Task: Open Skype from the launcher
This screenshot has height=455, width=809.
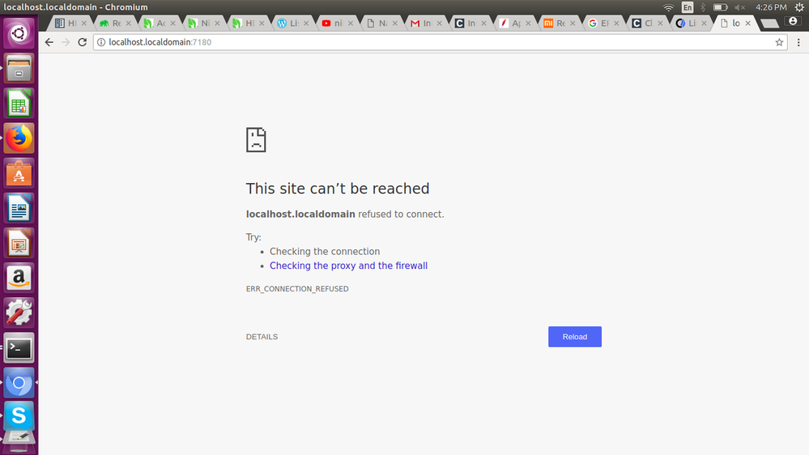Action: 19,416
